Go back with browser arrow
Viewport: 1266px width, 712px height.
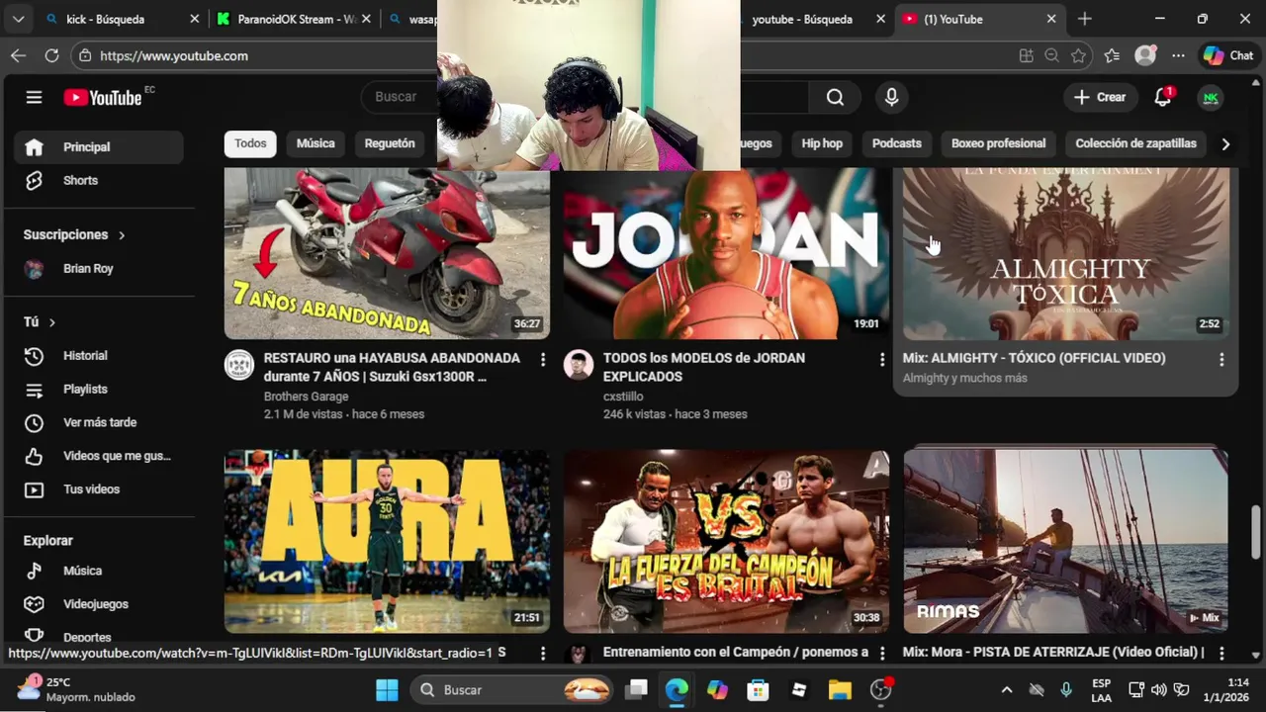pos(19,56)
